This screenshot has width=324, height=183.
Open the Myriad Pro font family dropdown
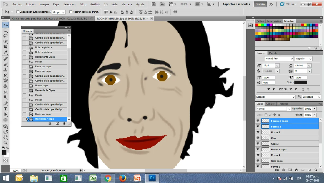(x=279, y=58)
